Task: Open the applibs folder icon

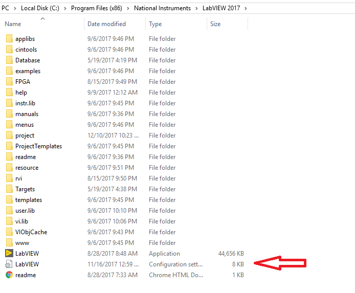Action: click(x=9, y=39)
